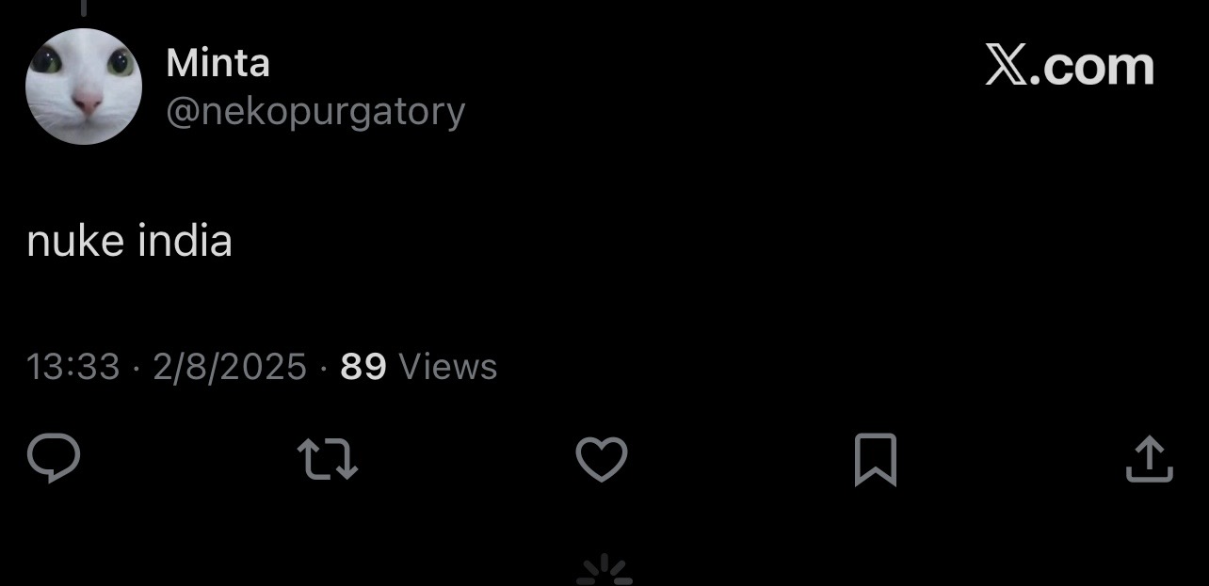Click the 2/8/2025 post date

(230, 366)
